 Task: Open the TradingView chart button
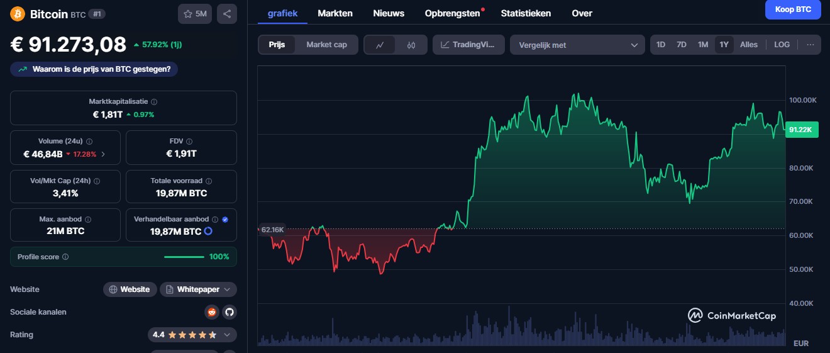click(468, 45)
